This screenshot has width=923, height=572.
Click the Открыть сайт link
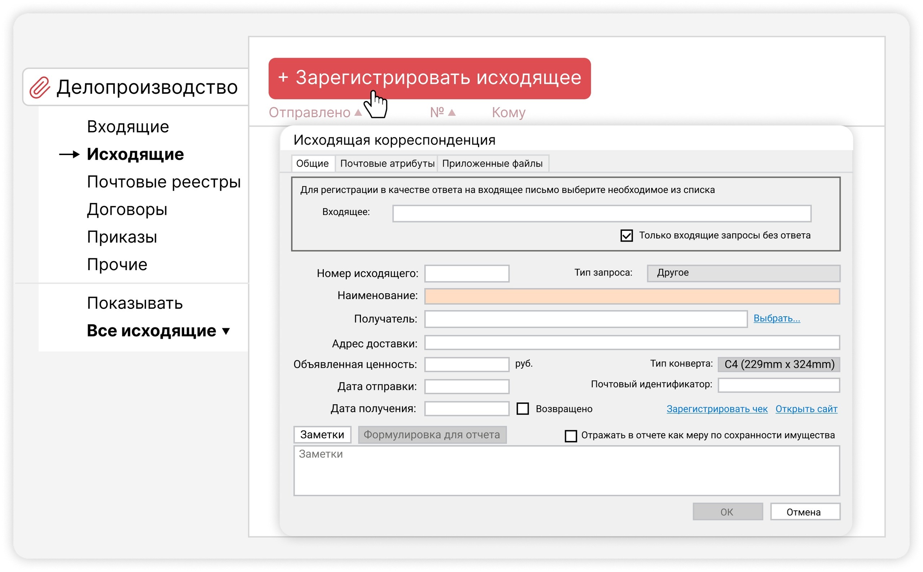pos(806,409)
